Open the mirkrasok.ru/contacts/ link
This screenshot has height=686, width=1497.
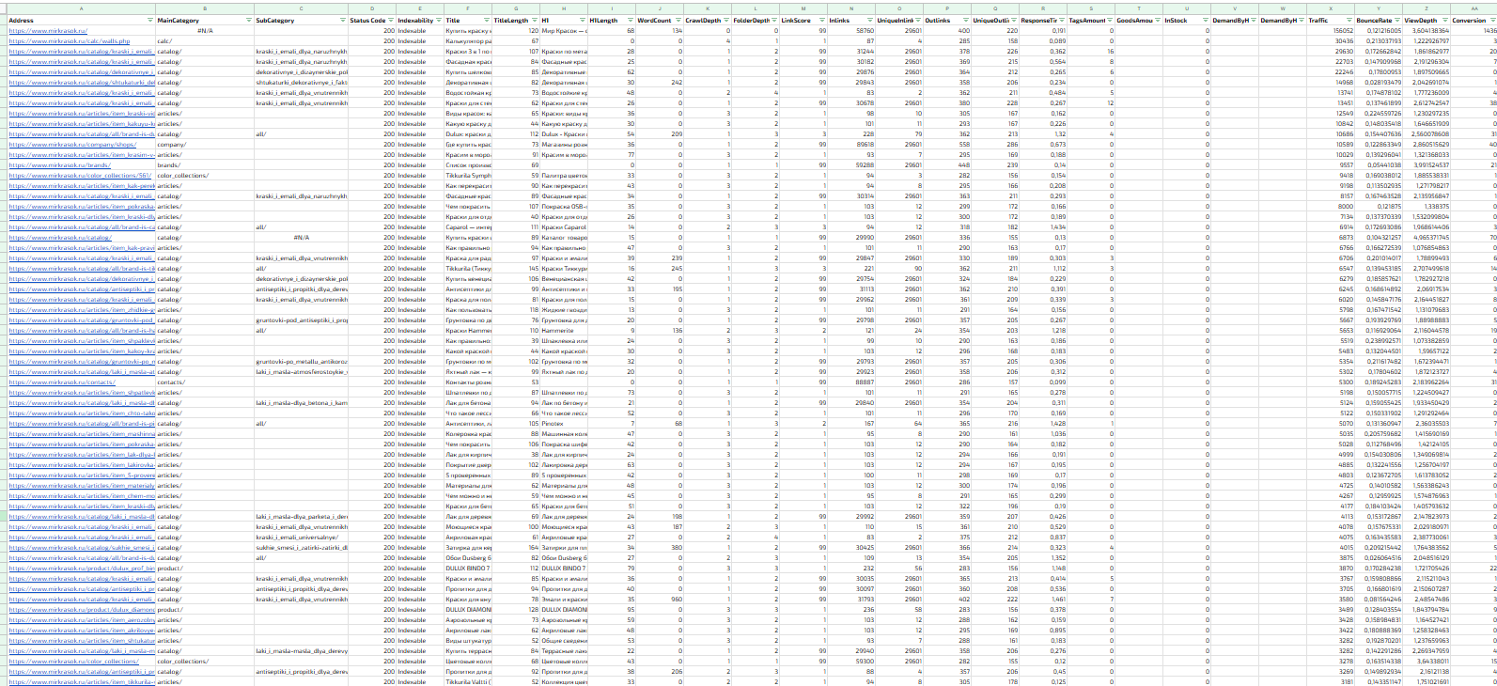[x=62, y=382]
